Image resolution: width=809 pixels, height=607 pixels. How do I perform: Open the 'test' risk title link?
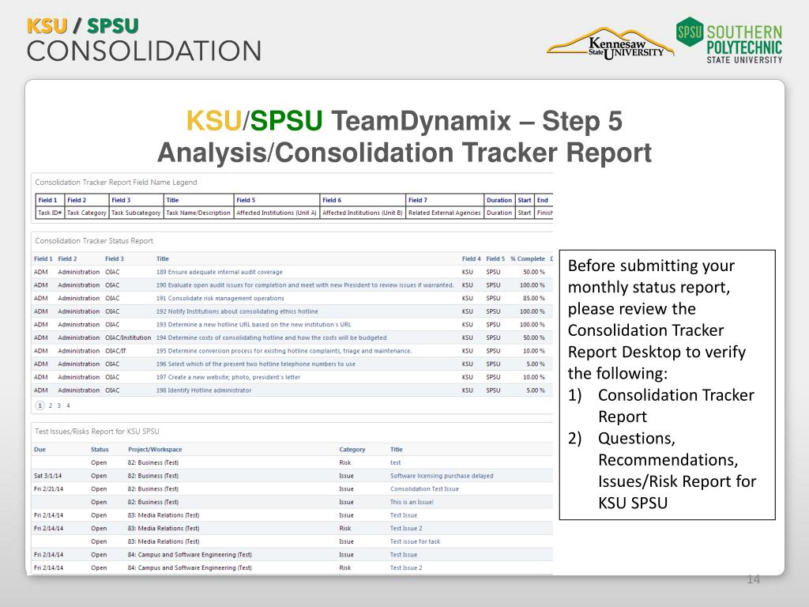(x=395, y=463)
